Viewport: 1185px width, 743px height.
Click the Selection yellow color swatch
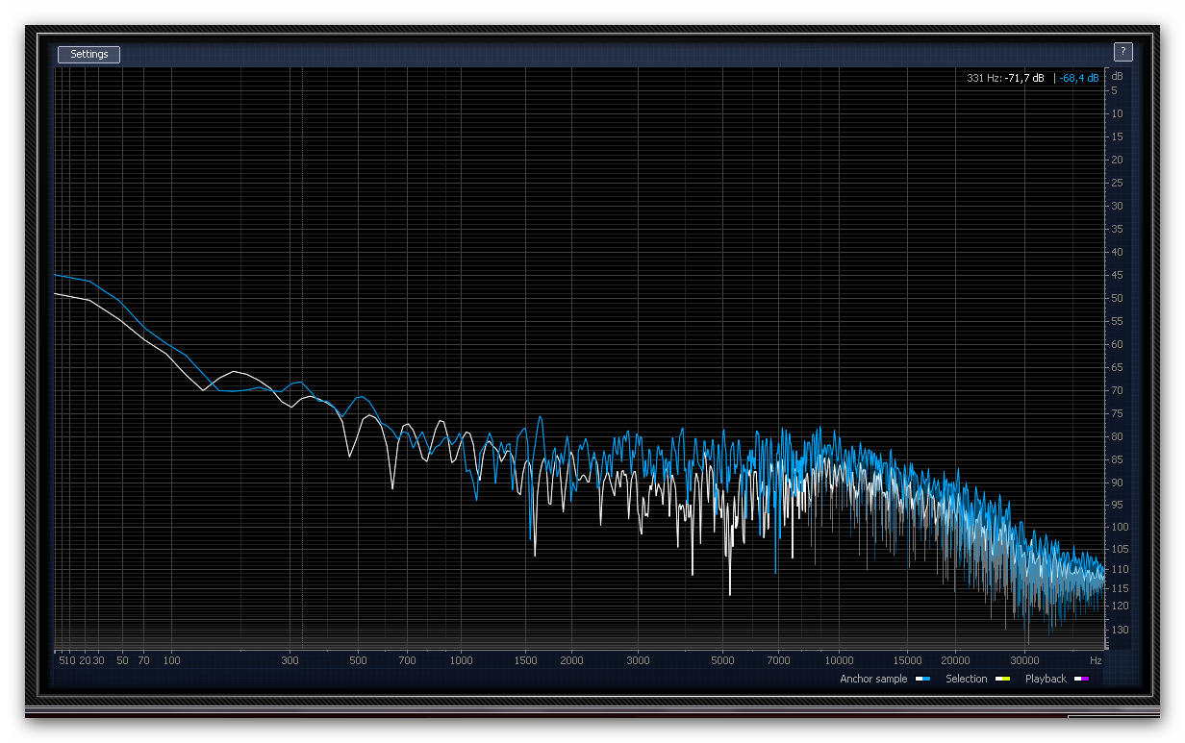point(1002,680)
